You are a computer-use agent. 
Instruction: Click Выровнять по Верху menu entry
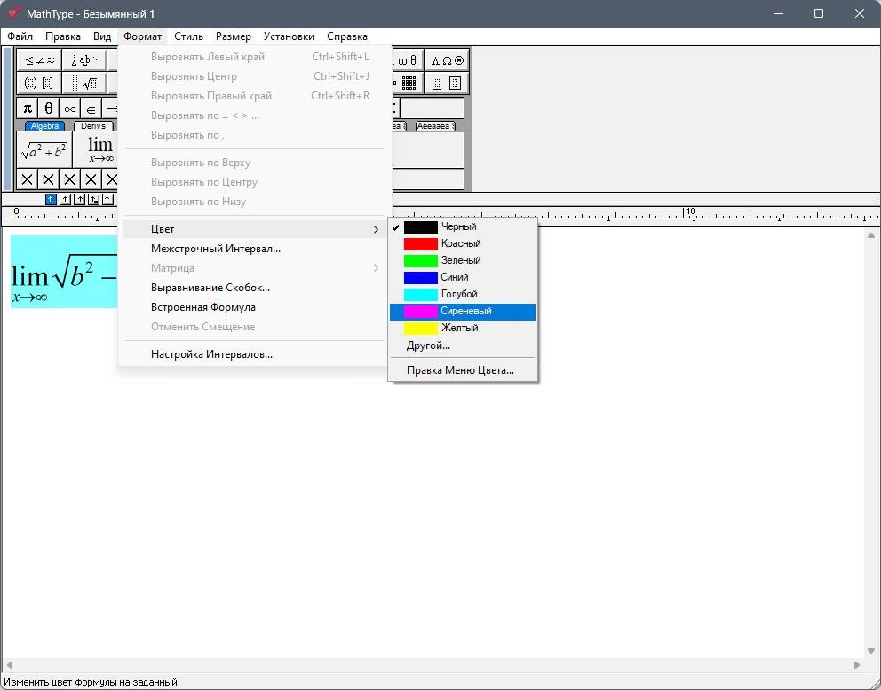pos(254,163)
